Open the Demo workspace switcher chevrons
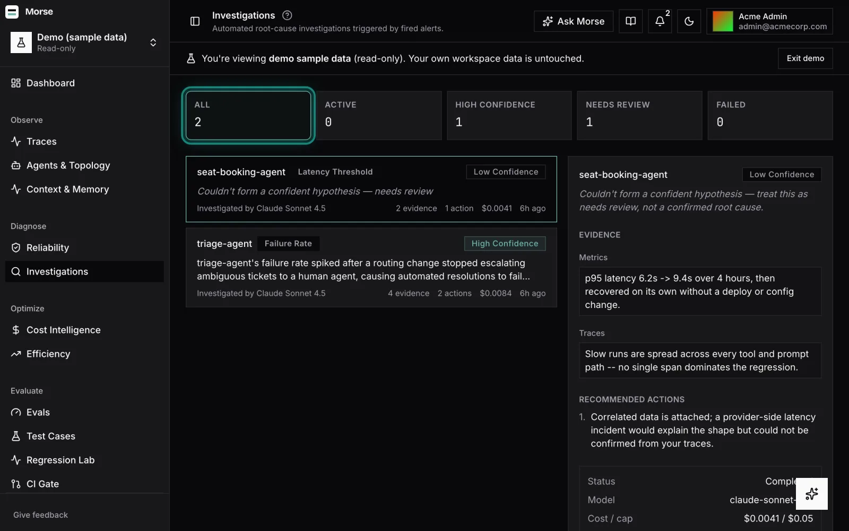Viewport: 849px width, 531px height. pyautogui.click(x=153, y=42)
